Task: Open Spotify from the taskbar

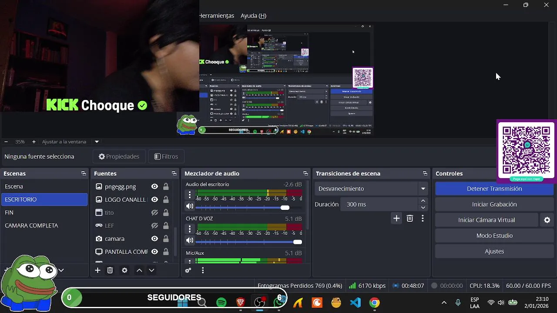Action: [x=221, y=303]
